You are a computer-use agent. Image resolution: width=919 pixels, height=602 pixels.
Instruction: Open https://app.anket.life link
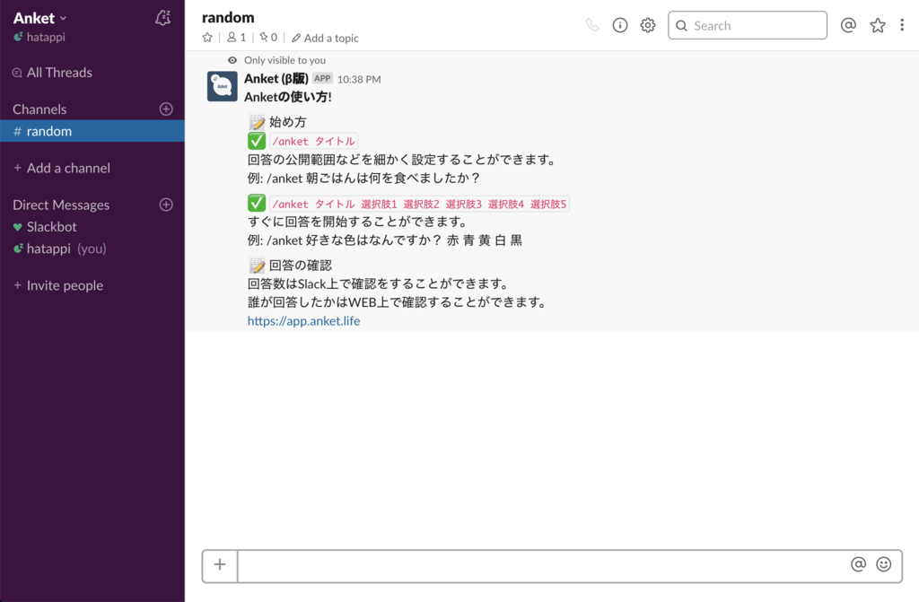click(303, 320)
